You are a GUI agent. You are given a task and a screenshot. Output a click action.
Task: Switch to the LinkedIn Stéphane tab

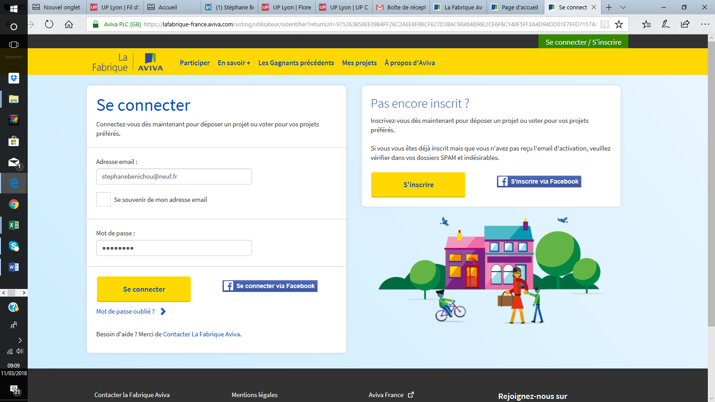tap(229, 7)
